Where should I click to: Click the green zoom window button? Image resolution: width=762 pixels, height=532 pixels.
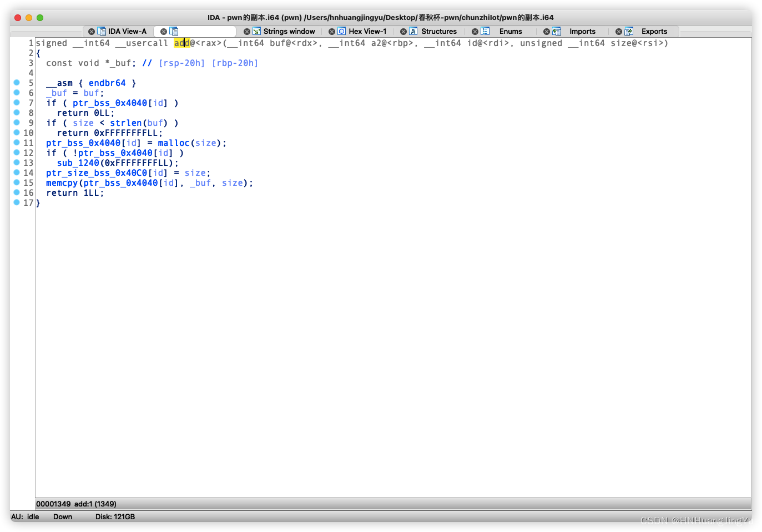click(40, 18)
